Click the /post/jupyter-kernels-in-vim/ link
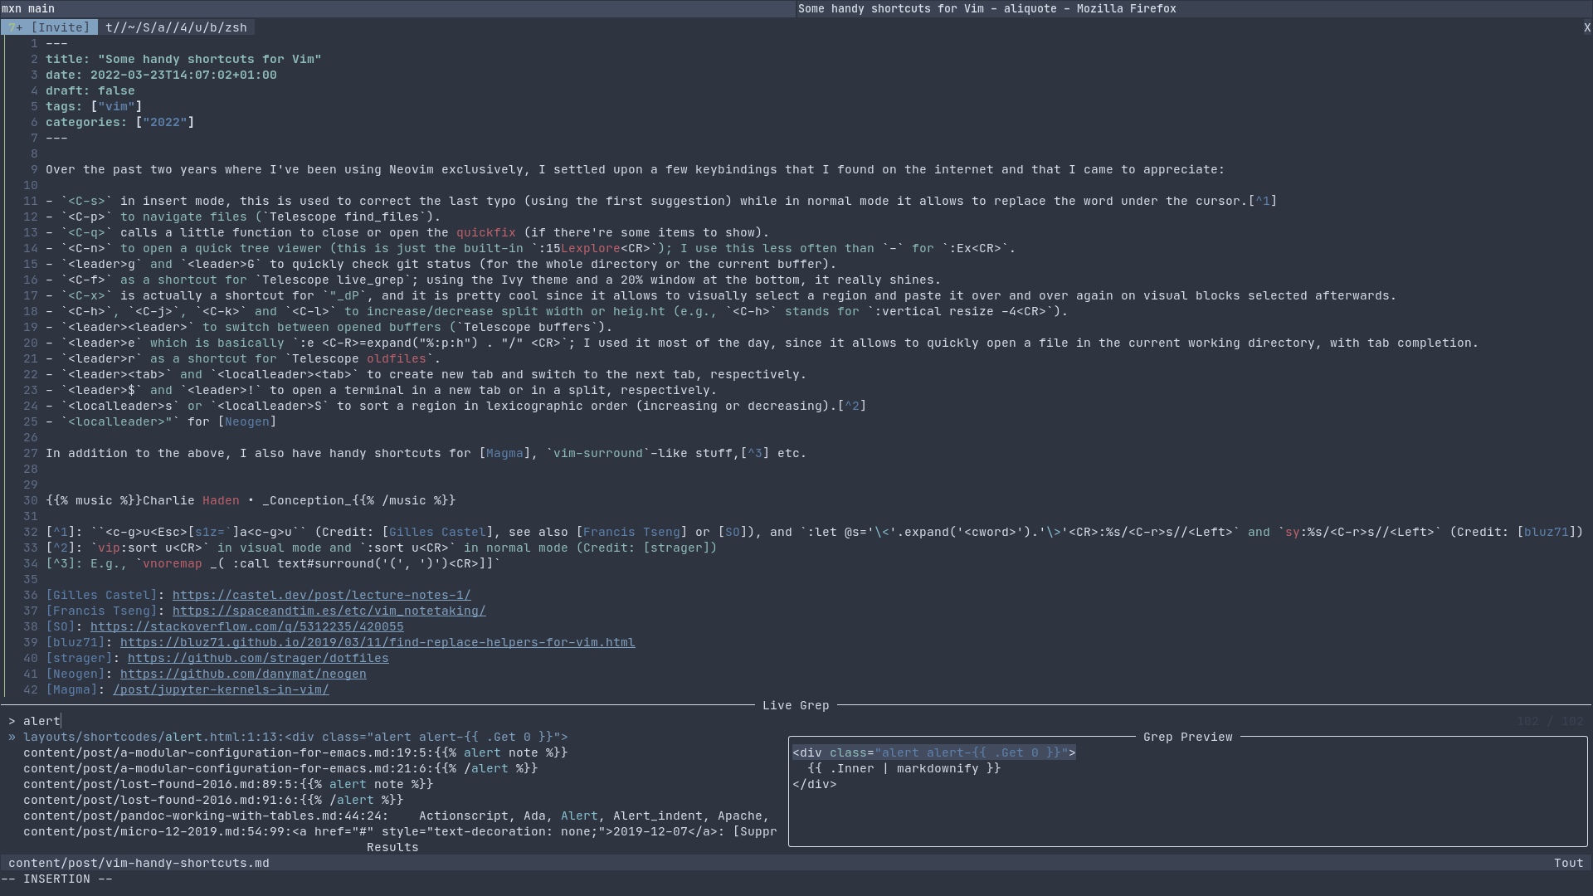1593x896 pixels. click(x=221, y=689)
